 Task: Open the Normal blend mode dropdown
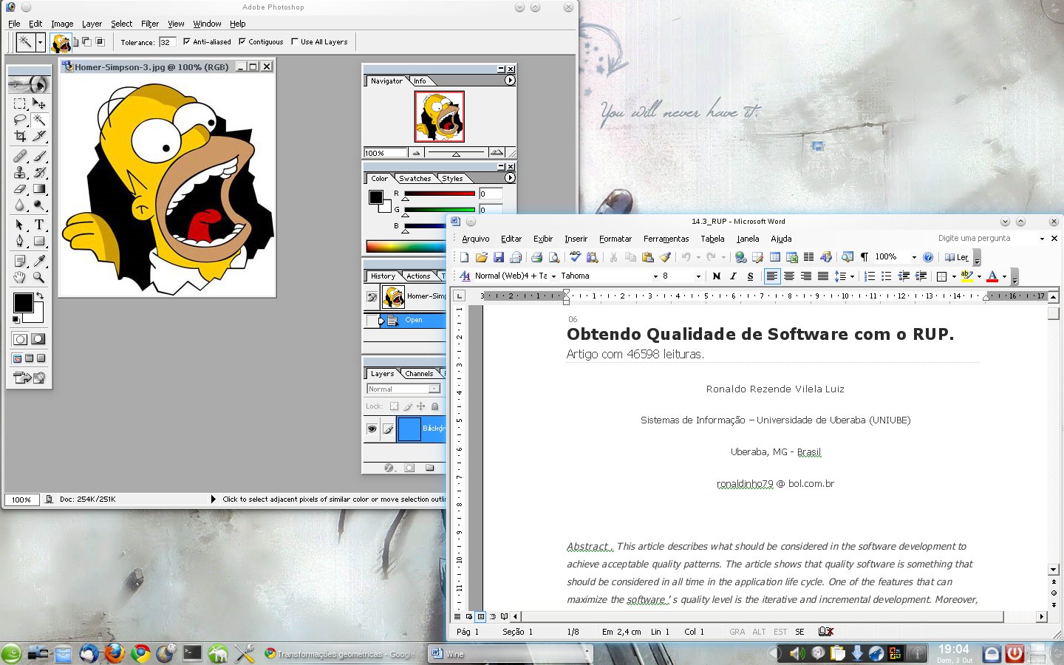point(434,389)
